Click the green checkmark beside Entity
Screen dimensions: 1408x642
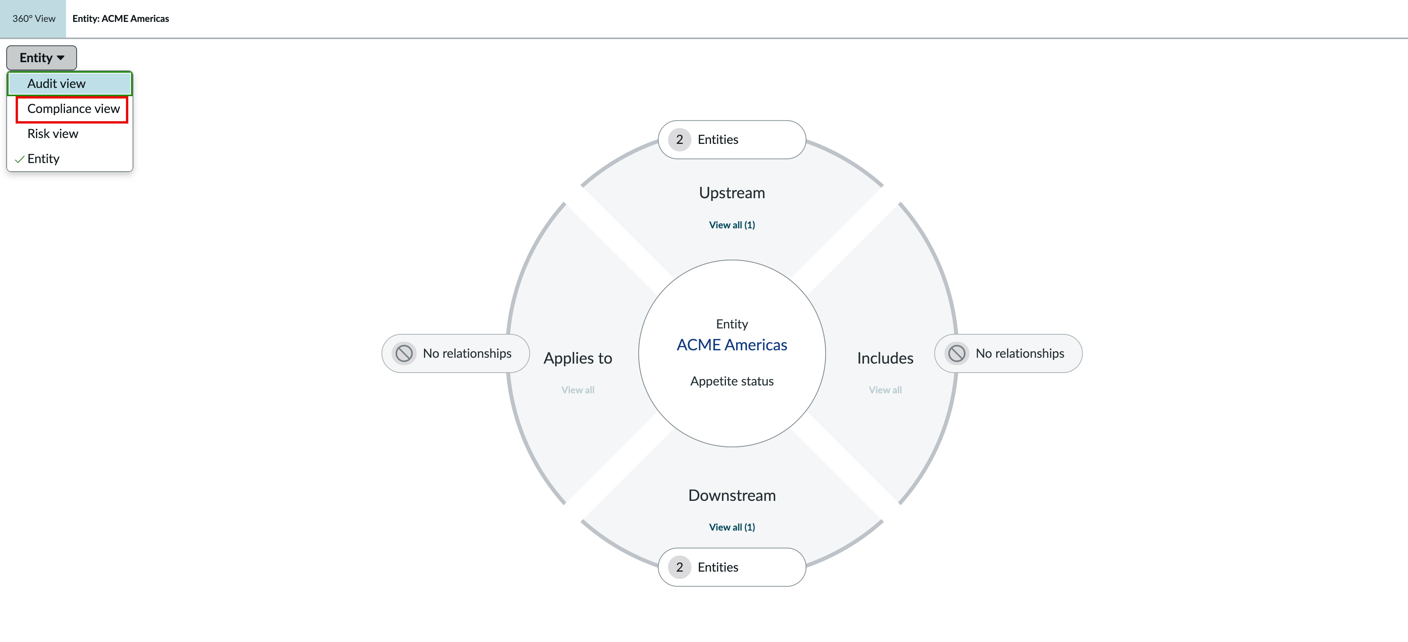coord(20,160)
